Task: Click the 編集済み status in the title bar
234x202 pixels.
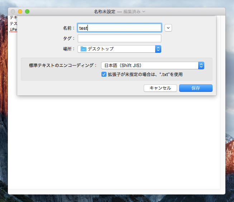Action: click(x=132, y=11)
